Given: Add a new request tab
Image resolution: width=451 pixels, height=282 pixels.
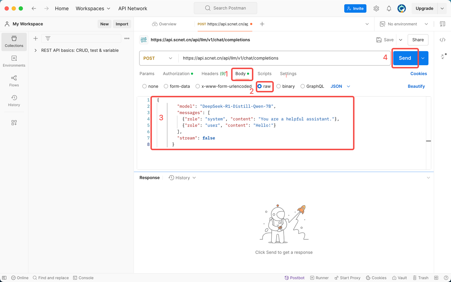Looking at the screenshot, I should point(262,24).
